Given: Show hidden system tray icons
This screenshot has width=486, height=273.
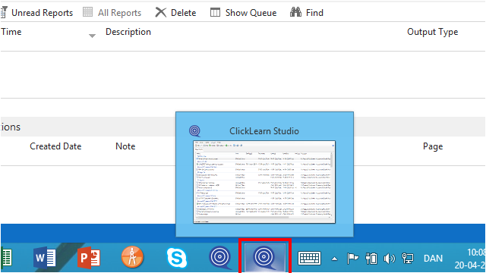Looking at the screenshot, I should [x=334, y=259].
